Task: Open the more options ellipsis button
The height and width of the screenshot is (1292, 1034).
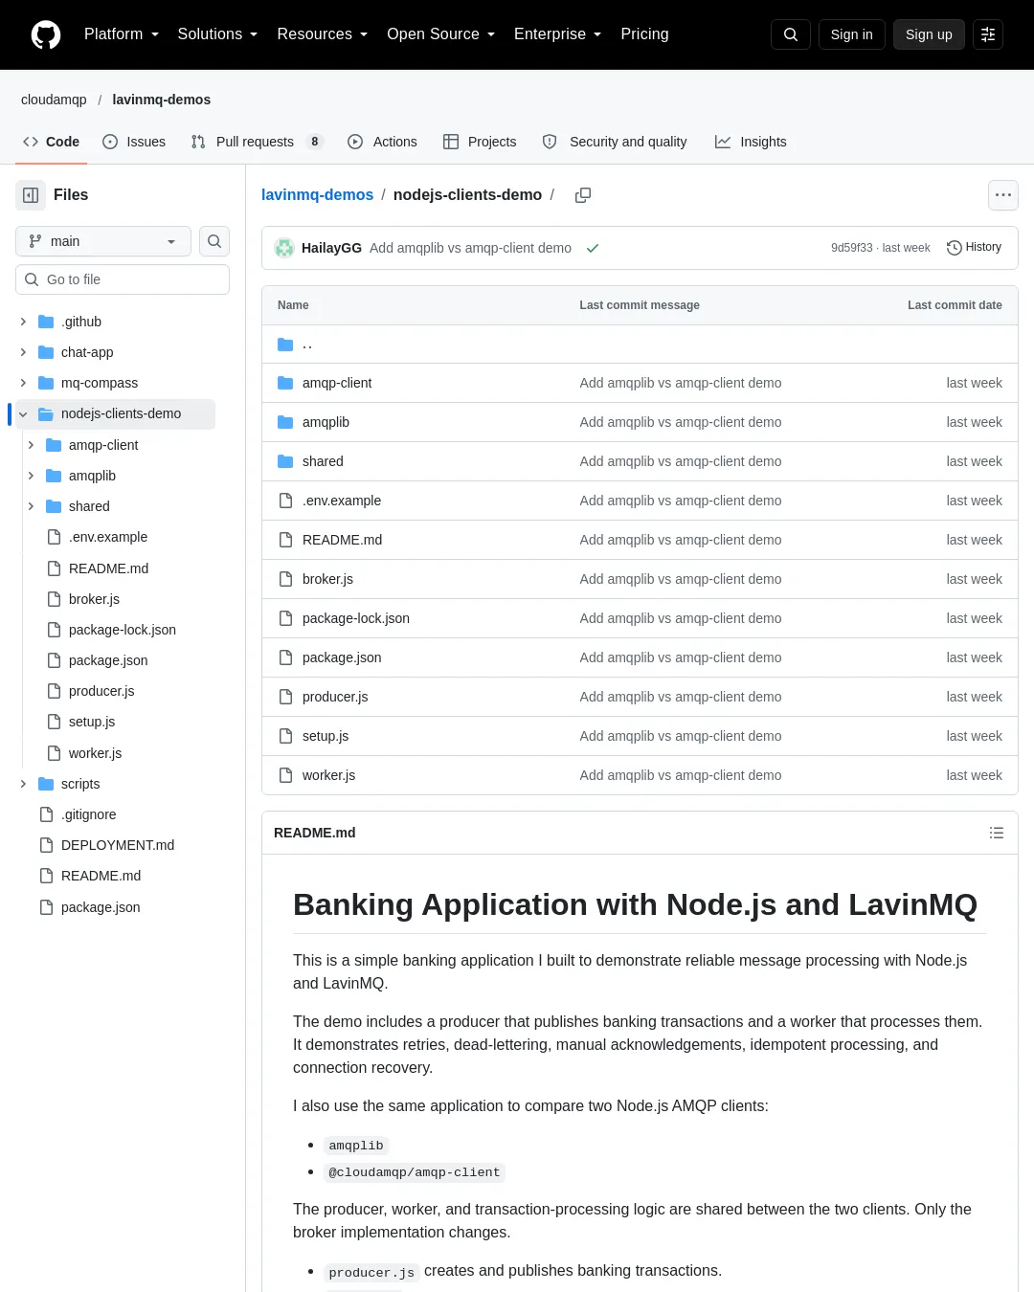Action: 1003,195
